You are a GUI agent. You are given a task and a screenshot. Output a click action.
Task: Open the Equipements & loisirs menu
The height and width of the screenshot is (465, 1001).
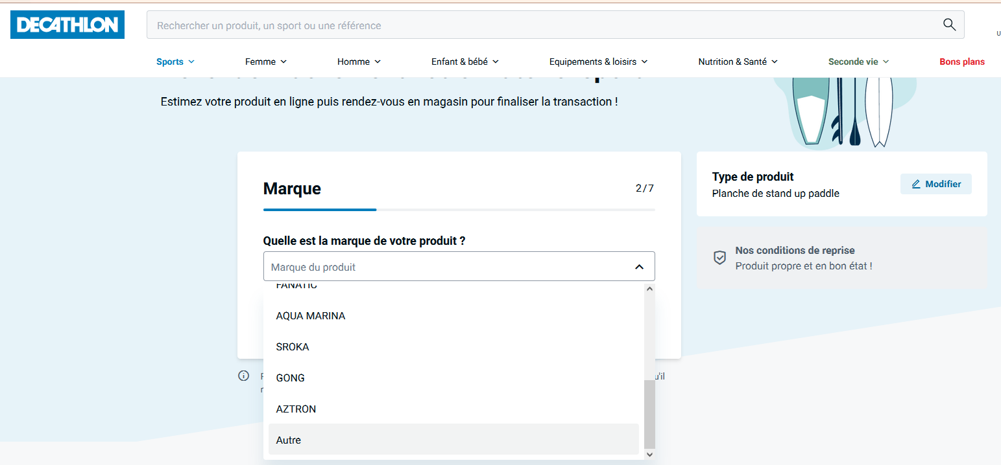tap(598, 62)
